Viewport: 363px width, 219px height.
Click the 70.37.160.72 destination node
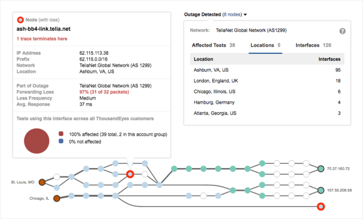(x=321, y=169)
